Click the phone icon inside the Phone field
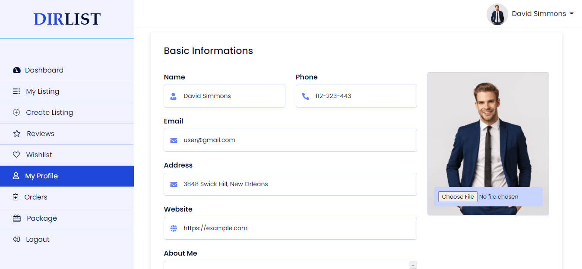Viewport: 582px width, 269px height. click(x=305, y=96)
